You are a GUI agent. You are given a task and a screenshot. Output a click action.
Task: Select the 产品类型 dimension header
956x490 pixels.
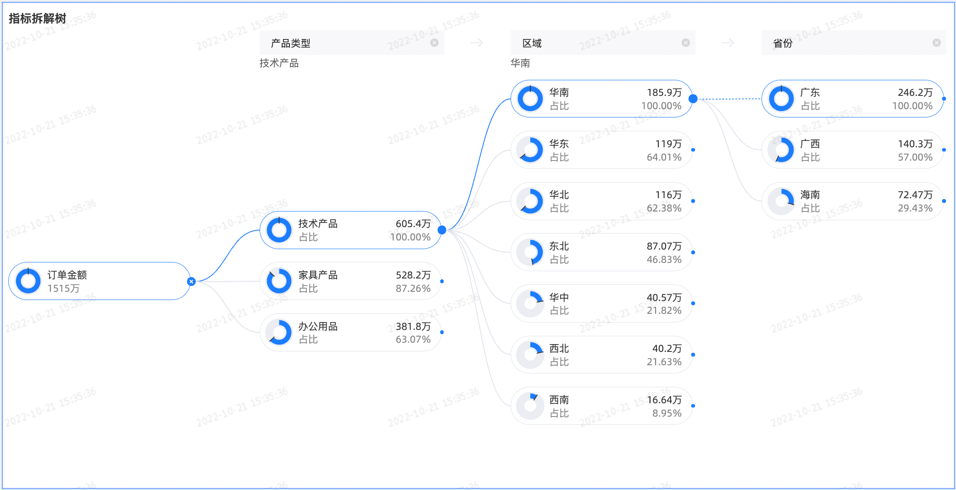(x=352, y=43)
